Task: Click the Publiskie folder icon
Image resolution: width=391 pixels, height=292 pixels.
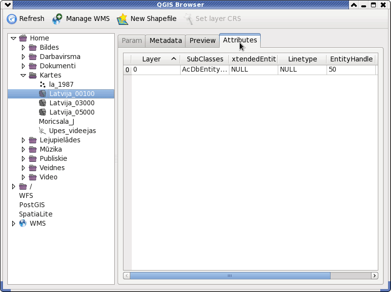Action: [x=33, y=158]
